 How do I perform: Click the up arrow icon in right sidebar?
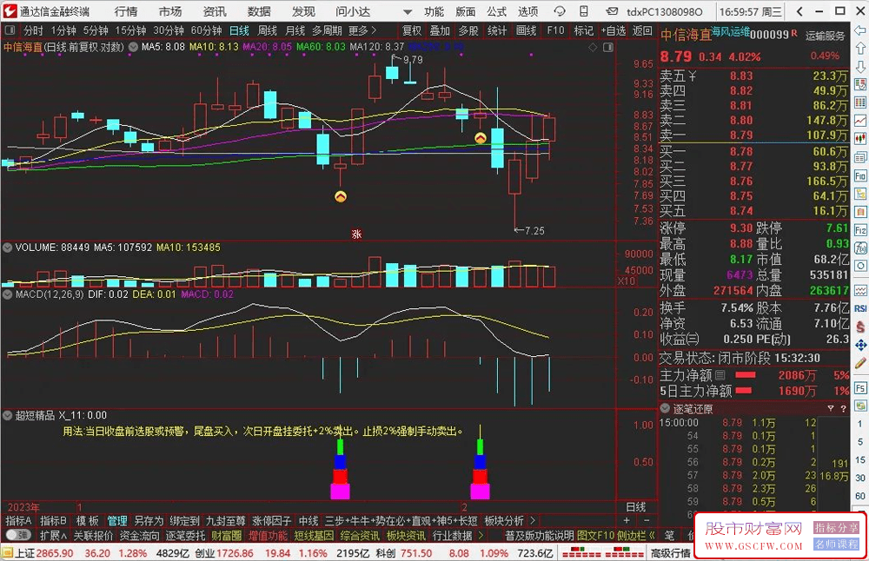tap(860, 49)
